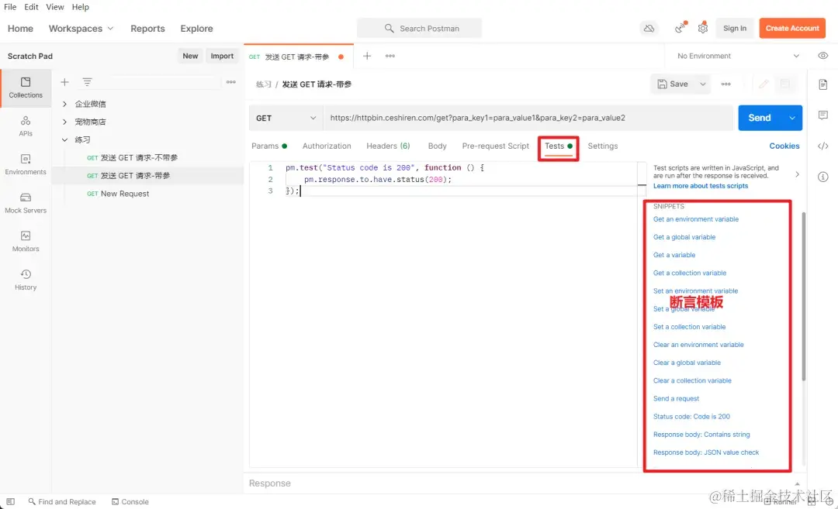Open the View menu
838x509 pixels.
tap(55, 7)
